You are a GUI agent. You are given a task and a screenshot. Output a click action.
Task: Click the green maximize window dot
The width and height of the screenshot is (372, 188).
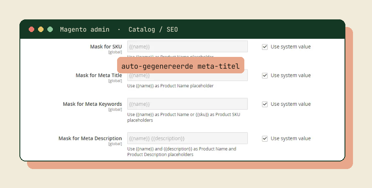pyautogui.click(x=50, y=30)
